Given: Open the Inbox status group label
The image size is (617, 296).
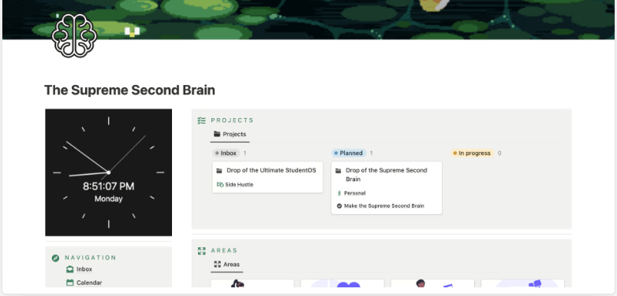Looking at the screenshot, I should pyautogui.click(x=226, y=153).
